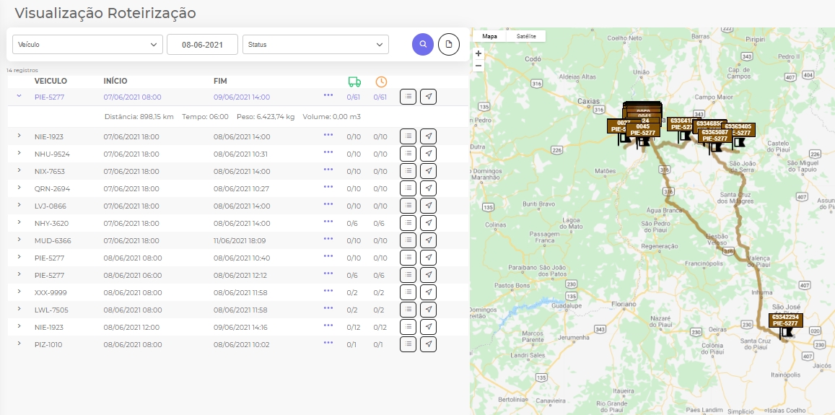Open the three-dots menu for LVJ-0866

(328, 204)
